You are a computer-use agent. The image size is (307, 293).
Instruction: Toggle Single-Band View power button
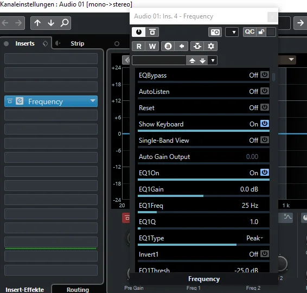[265, 140]
